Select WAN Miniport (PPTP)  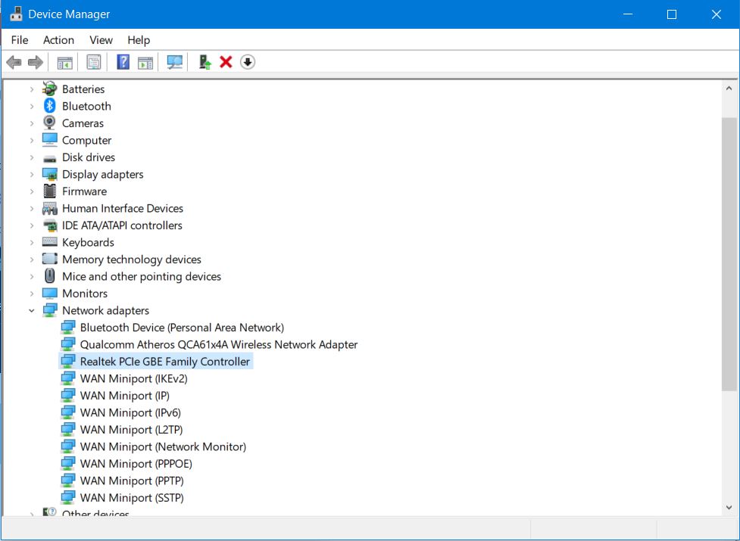point(132,480)
